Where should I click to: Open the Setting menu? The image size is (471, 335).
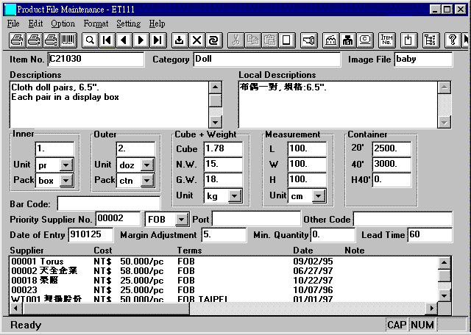pos(128,24)
